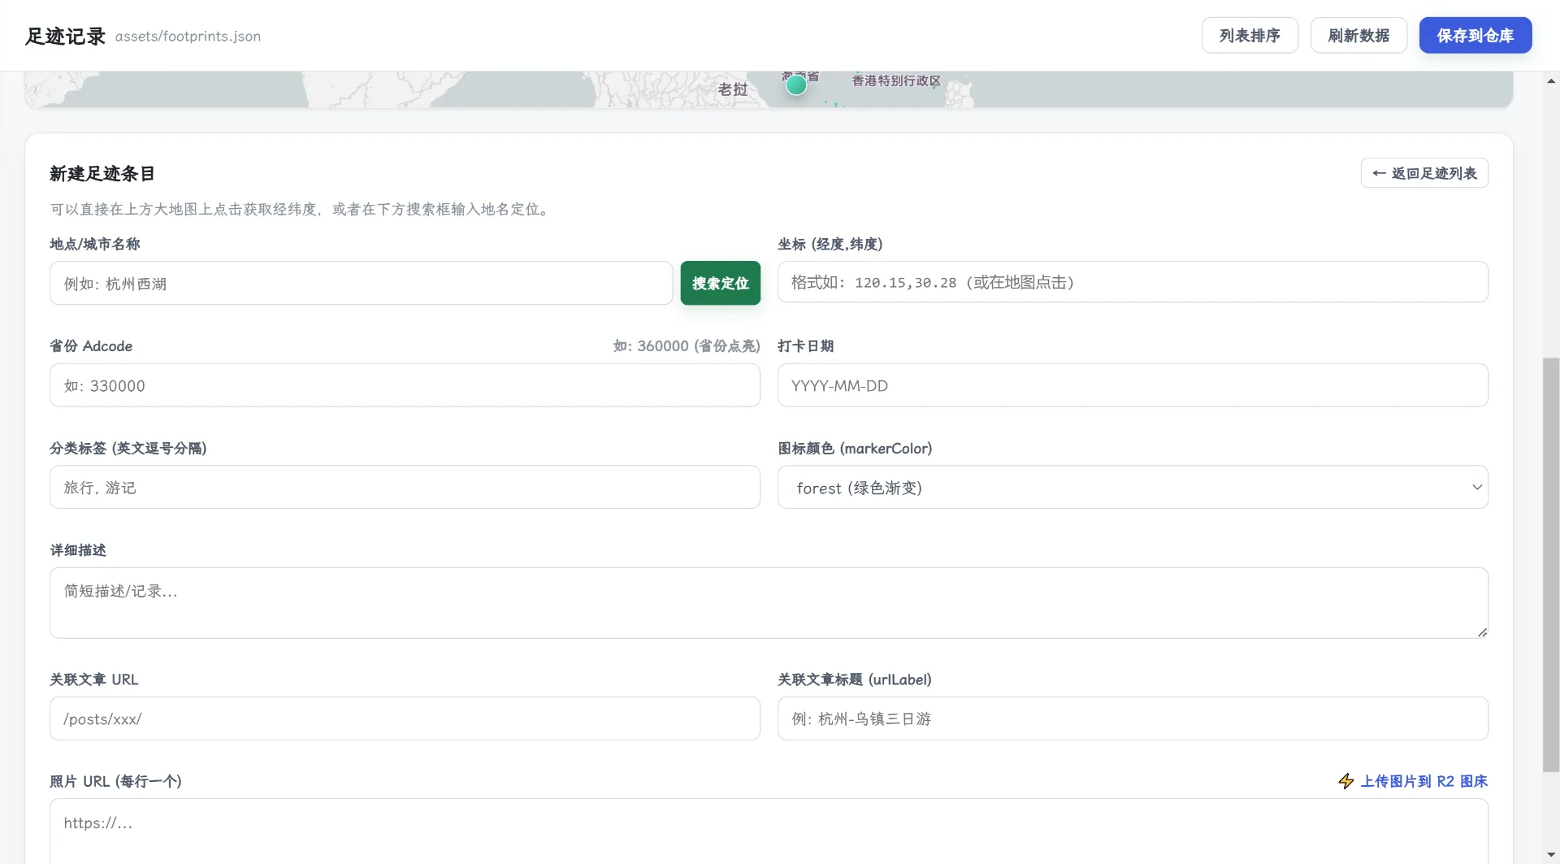Focus the 地点/城市名称 input field
Screen dimensions: 1560x864
point(361,283)
